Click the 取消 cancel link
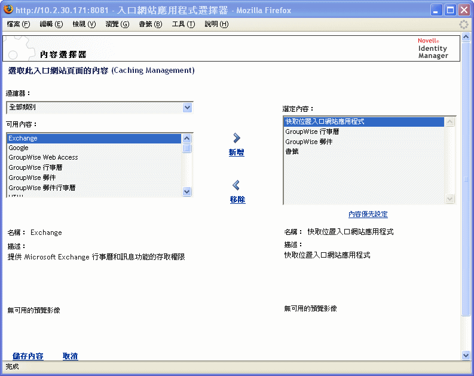Image resolution: width=474 pixels, height=376 pixels. [x=70, y=356]
